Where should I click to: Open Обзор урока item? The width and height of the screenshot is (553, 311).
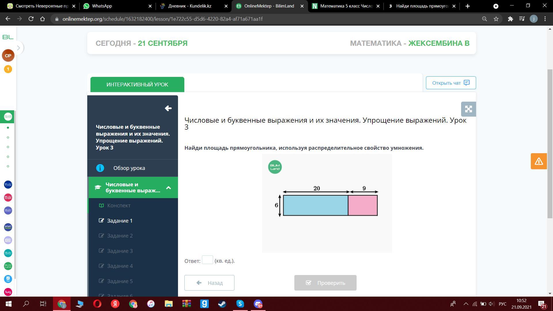[129, 168]
